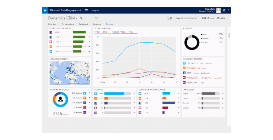Expand the circled chevron filter button
Screen dimensions: 273x140
(x=96, y=18)
